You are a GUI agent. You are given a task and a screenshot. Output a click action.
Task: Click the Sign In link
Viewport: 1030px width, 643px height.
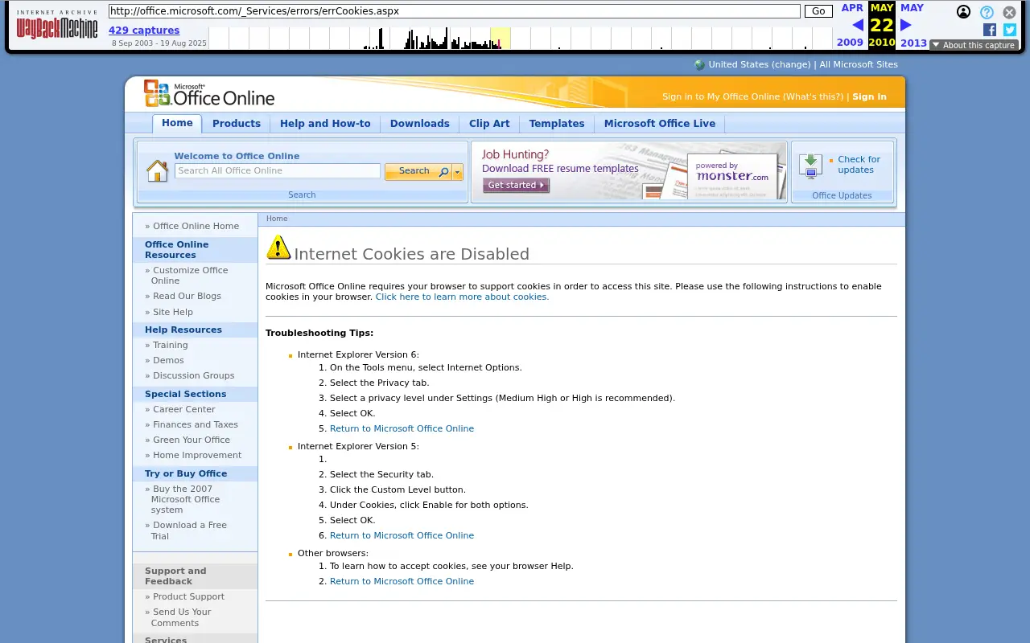pyautogui.click(x=869, y=96)
